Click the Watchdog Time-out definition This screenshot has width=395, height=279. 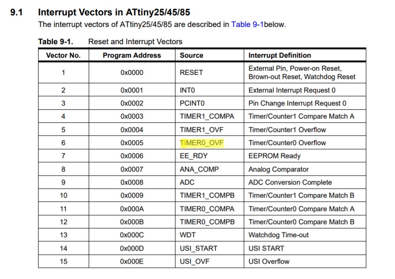[278, 235]
